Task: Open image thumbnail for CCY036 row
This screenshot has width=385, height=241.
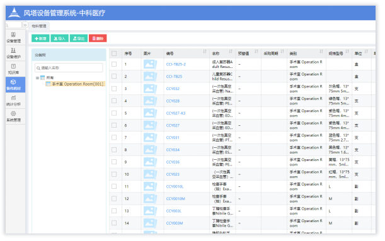Action: click(150, 162)
